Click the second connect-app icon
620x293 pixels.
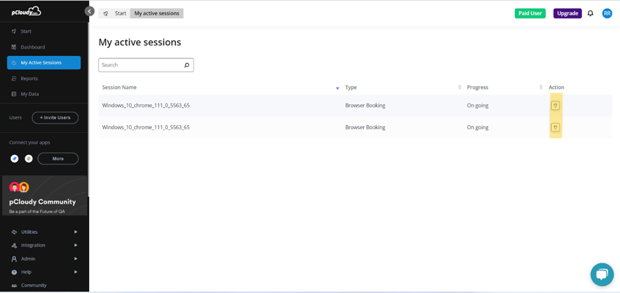[29, 158]
